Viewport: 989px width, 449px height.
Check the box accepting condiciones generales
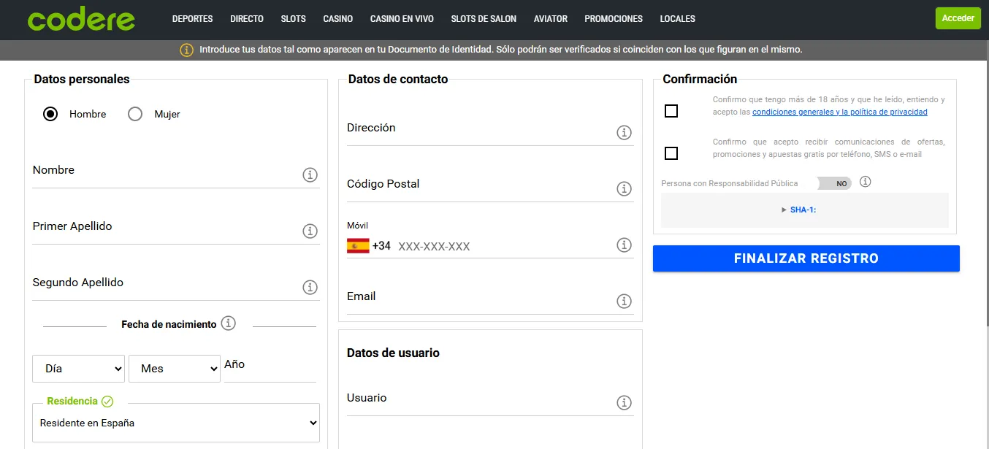pos(670,110)
